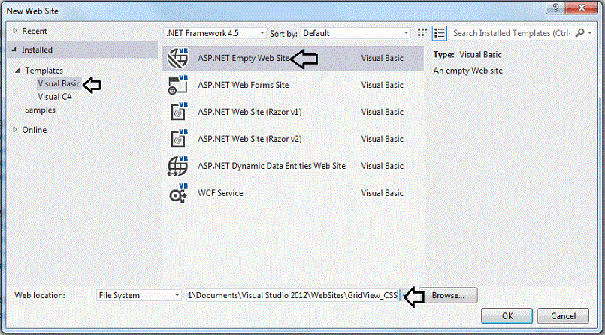605x335 pixels.
Task: Click the web location path text field
Action: click(x=293, y=295)
